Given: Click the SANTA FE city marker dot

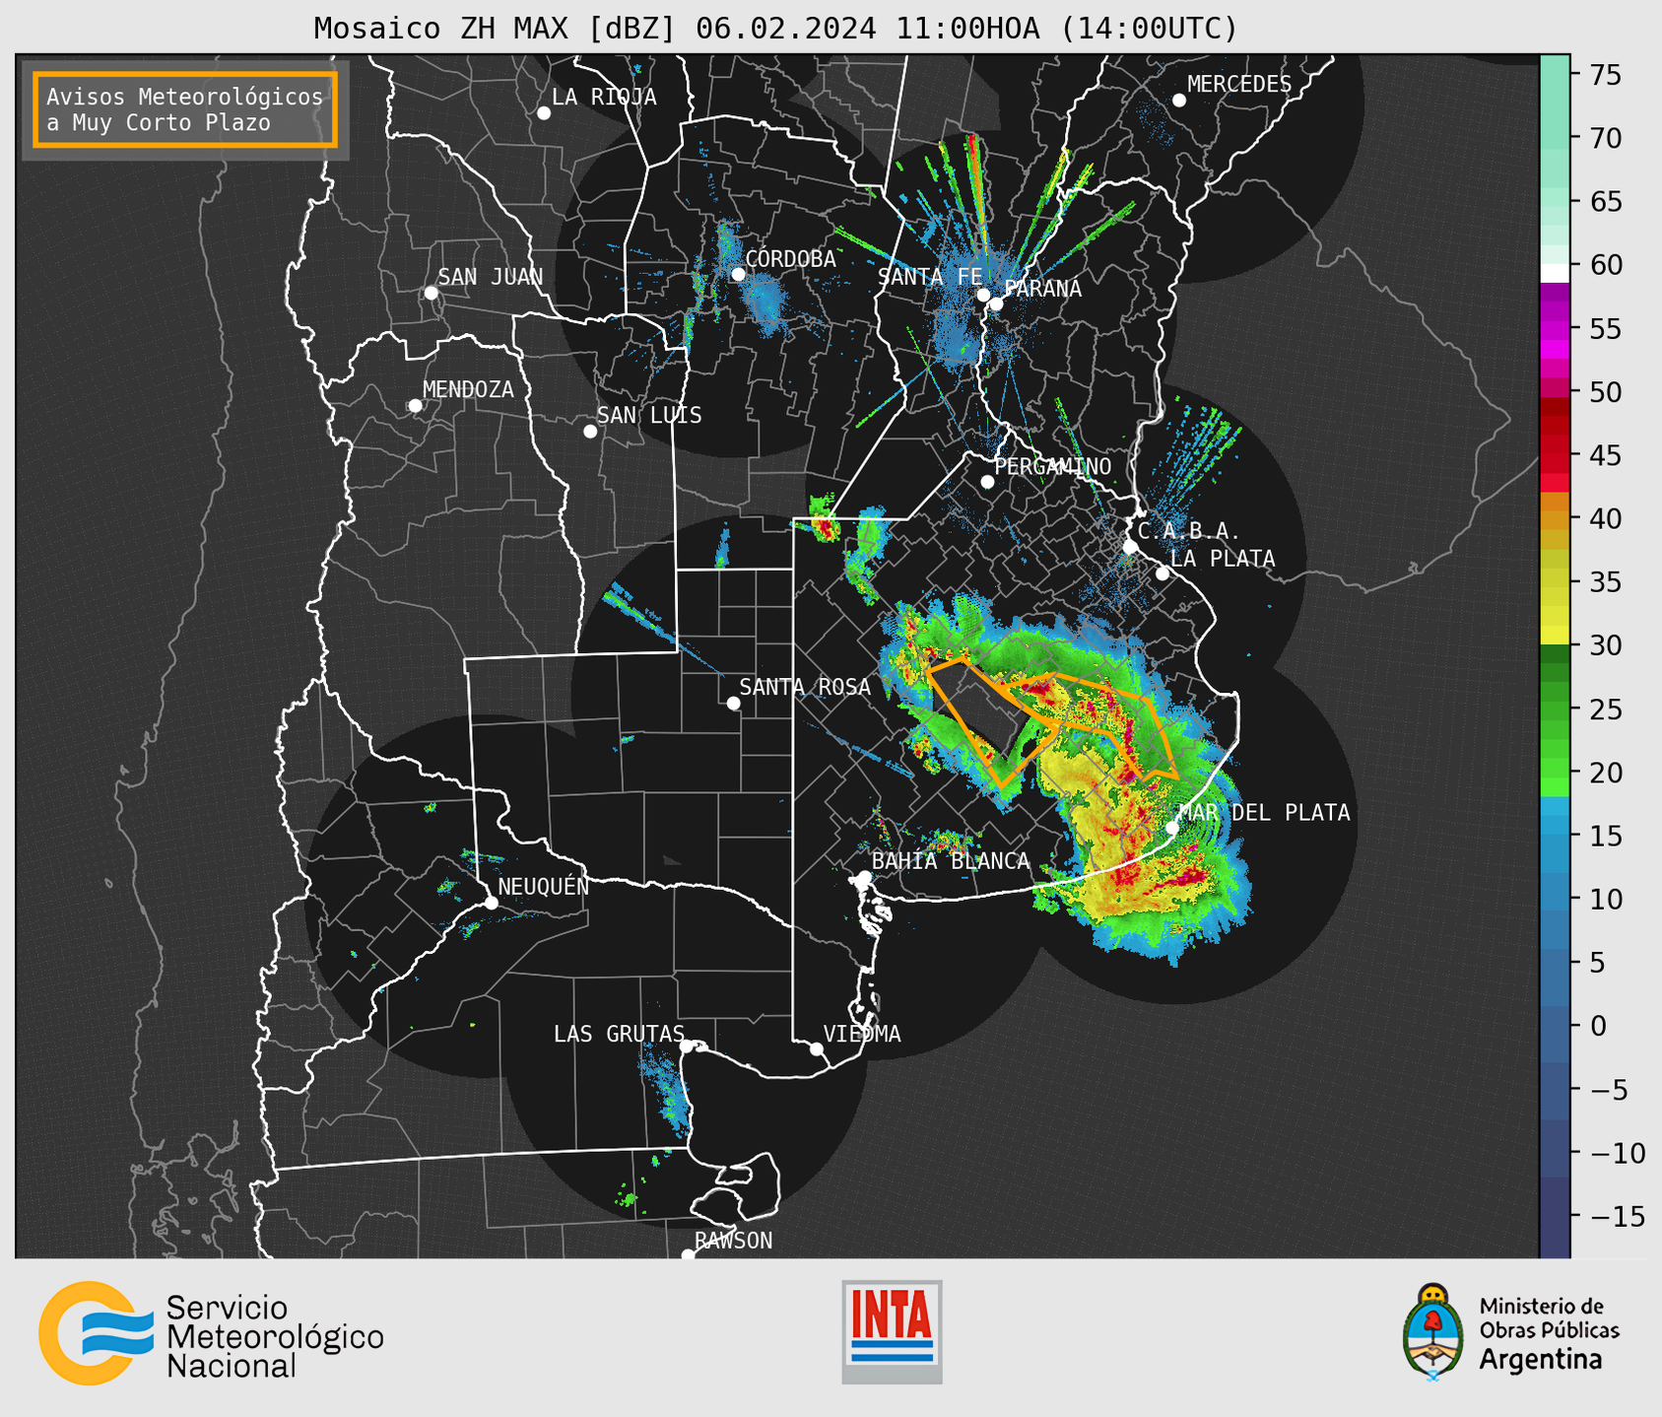Looking at the screenshot, I should tap(983, 295).
